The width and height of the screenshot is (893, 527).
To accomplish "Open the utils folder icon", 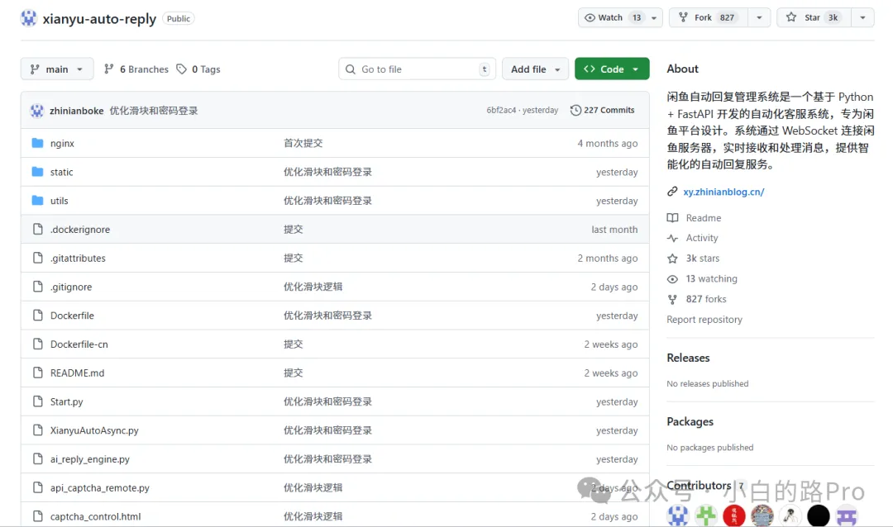I will [x=37, y=201].
